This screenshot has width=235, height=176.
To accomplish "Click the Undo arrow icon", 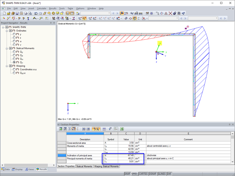I will point(36,13).
